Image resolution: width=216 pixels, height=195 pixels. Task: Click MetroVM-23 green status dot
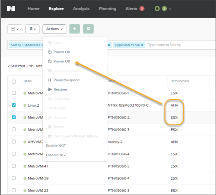click(25, 191)
